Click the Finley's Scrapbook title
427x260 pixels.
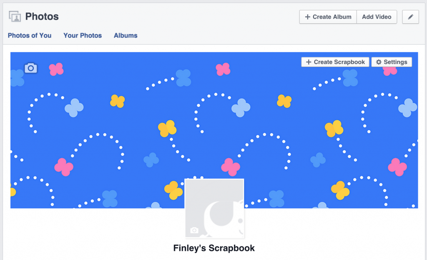click(x=214, y=248)
